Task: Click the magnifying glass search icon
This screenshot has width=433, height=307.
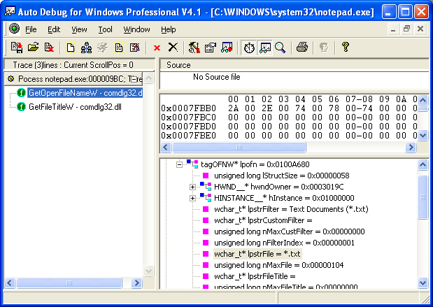Action: pyautogui.click(x=280, y=48)
